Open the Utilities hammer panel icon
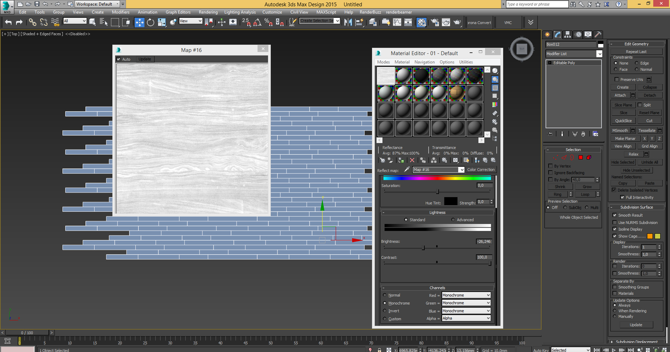This screenshot has height=352, width=670. tap(598, 34)
